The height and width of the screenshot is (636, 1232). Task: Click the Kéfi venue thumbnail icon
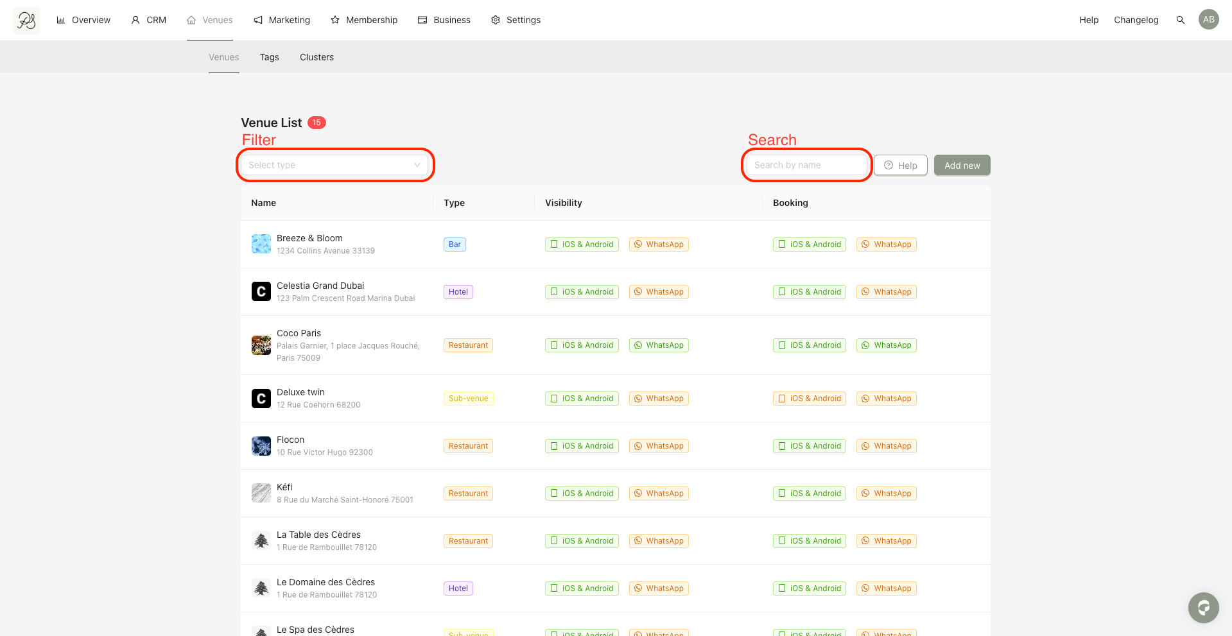coord(261,493)
